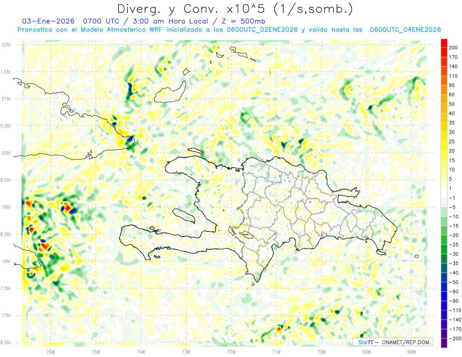462x357 pixels.
Task: Click the latitude label '19N'
Action: click(6, 207)
